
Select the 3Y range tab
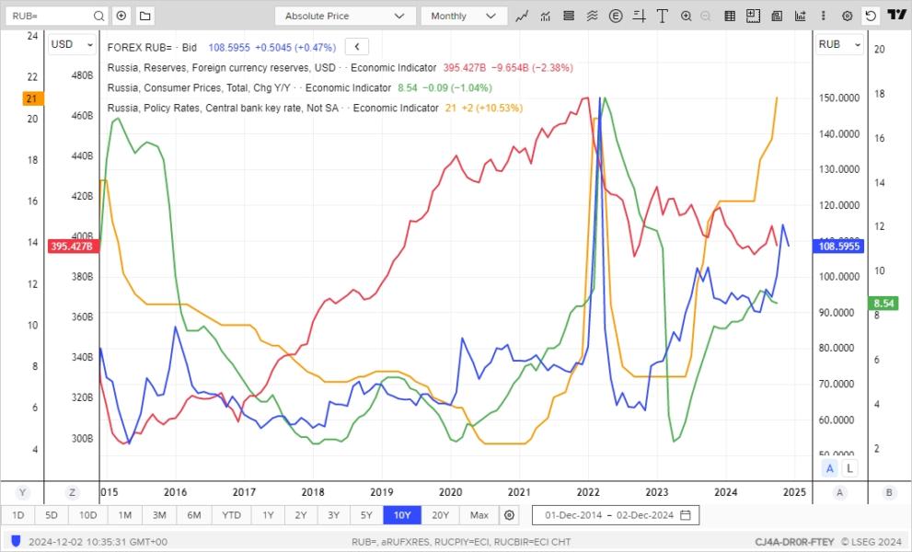tap(333, 515)
